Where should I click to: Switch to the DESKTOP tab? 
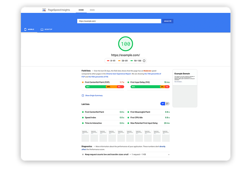pyautogui.click(x=46, y=29)
